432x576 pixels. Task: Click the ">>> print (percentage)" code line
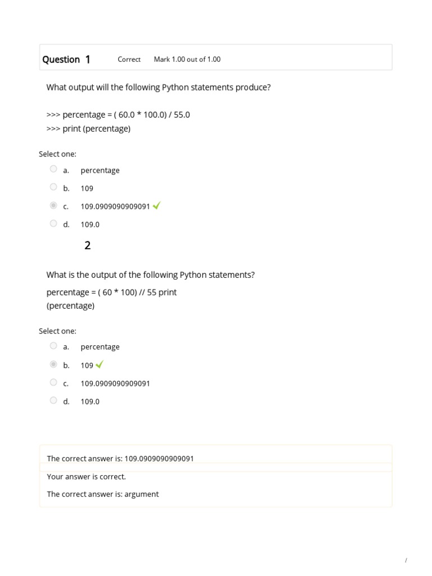(88, 128)
